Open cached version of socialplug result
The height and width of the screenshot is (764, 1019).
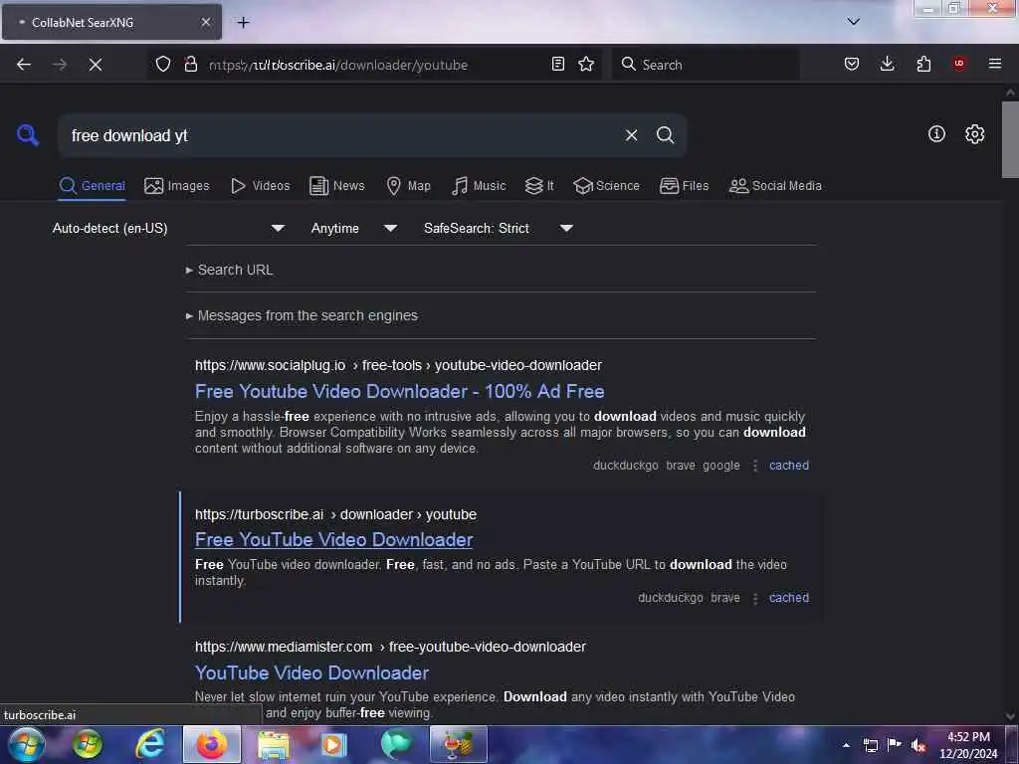pos(789,466)
